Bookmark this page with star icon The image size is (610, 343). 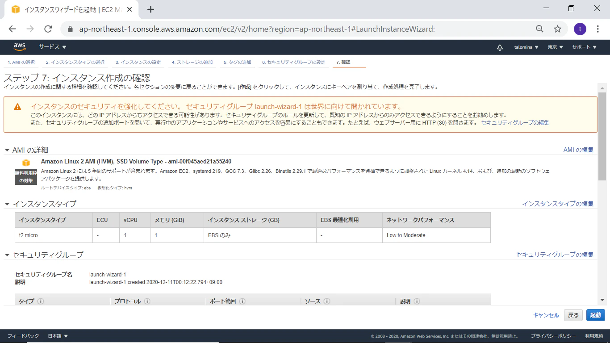pyautogui.click(x=558, y=29)
